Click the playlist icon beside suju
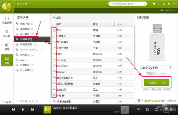The width and height of the screenshot is (178, 115). click(x=17, y=60)
